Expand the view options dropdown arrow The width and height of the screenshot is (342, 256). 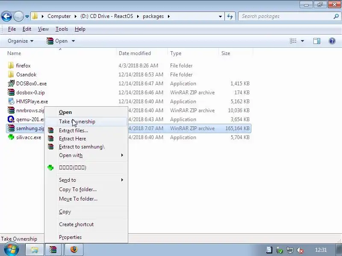(x=302, y=41)
